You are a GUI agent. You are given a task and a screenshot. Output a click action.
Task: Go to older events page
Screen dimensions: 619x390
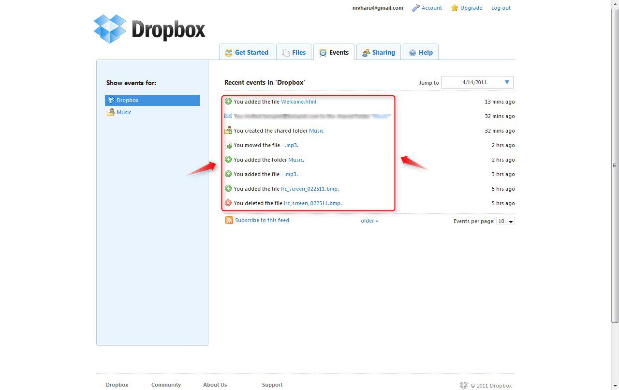[x=369, y=221]
